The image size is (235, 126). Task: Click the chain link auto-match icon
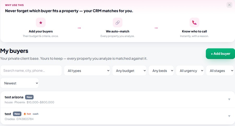[x=118, y=23]
